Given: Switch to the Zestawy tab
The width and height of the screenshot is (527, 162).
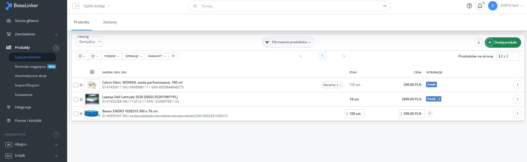Looking at the screenshot, I should tap(110, 22).
